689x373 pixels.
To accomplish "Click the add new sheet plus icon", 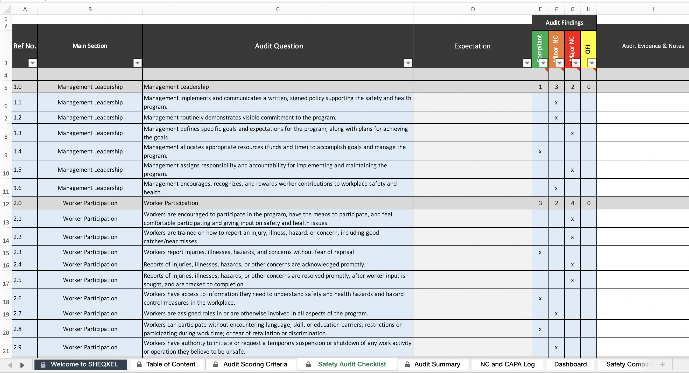I will click(x=663, y=365).
